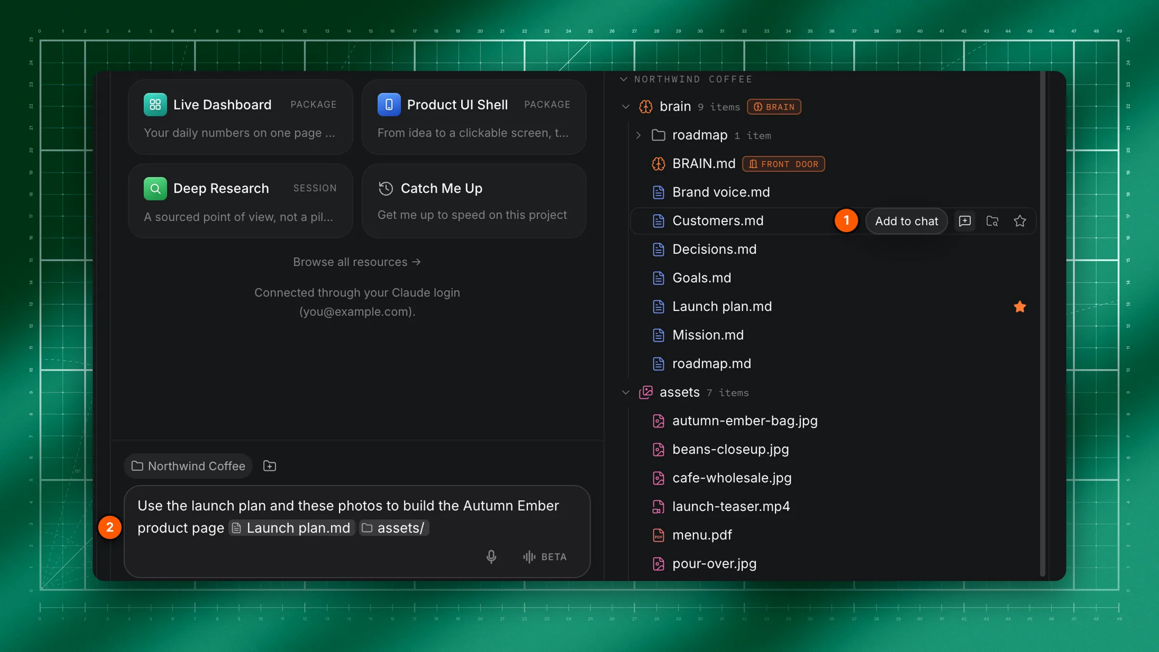This screenshot has width=1159, height=652.
Task: Open the Live Dashboard card
Action: point(240,117)
